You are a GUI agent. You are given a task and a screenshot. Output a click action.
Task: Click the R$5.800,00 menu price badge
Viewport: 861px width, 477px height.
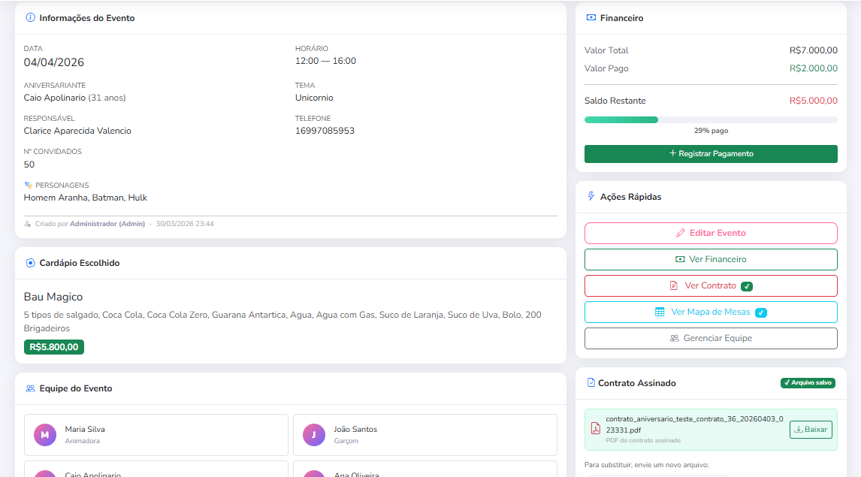click(54, 347)
